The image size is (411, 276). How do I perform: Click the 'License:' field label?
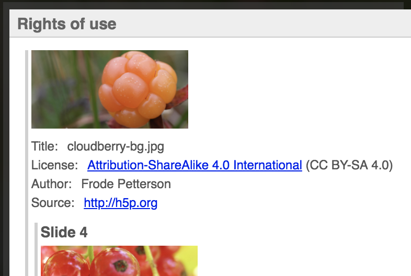tap(54, 165)
